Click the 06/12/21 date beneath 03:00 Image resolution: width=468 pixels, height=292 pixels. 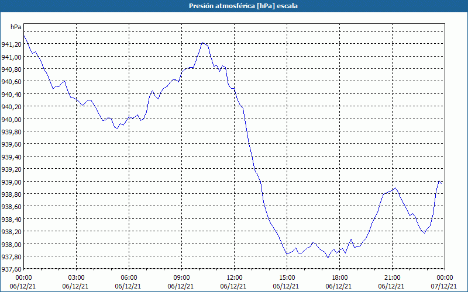tap(75, 286)
